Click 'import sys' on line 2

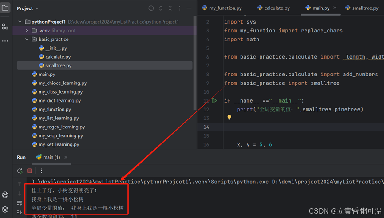click(240, 22)
